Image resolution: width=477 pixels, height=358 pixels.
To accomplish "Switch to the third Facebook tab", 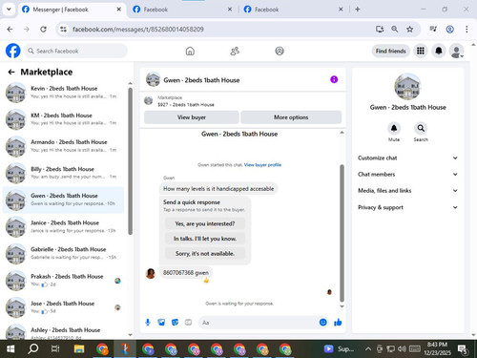I will tap(294, 10).
